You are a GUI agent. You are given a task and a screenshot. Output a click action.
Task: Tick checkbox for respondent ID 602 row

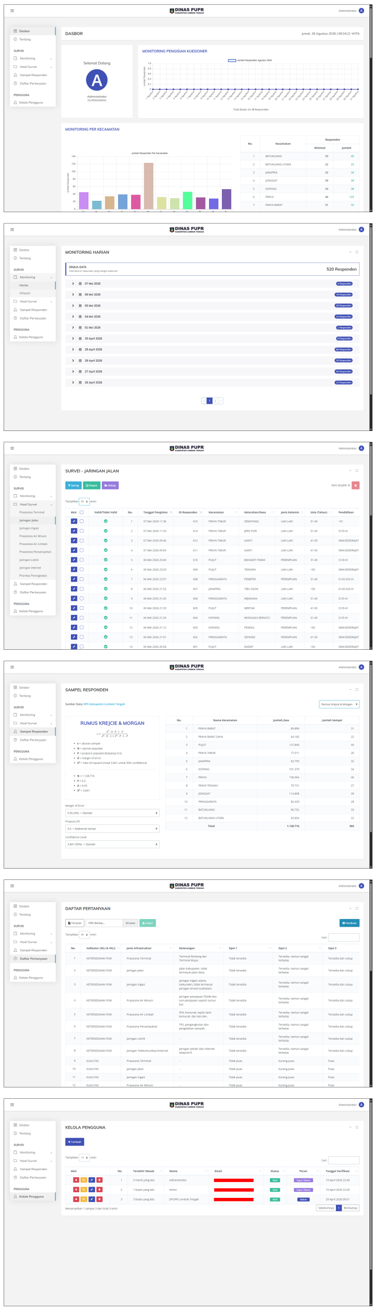[x=82, y=637]
